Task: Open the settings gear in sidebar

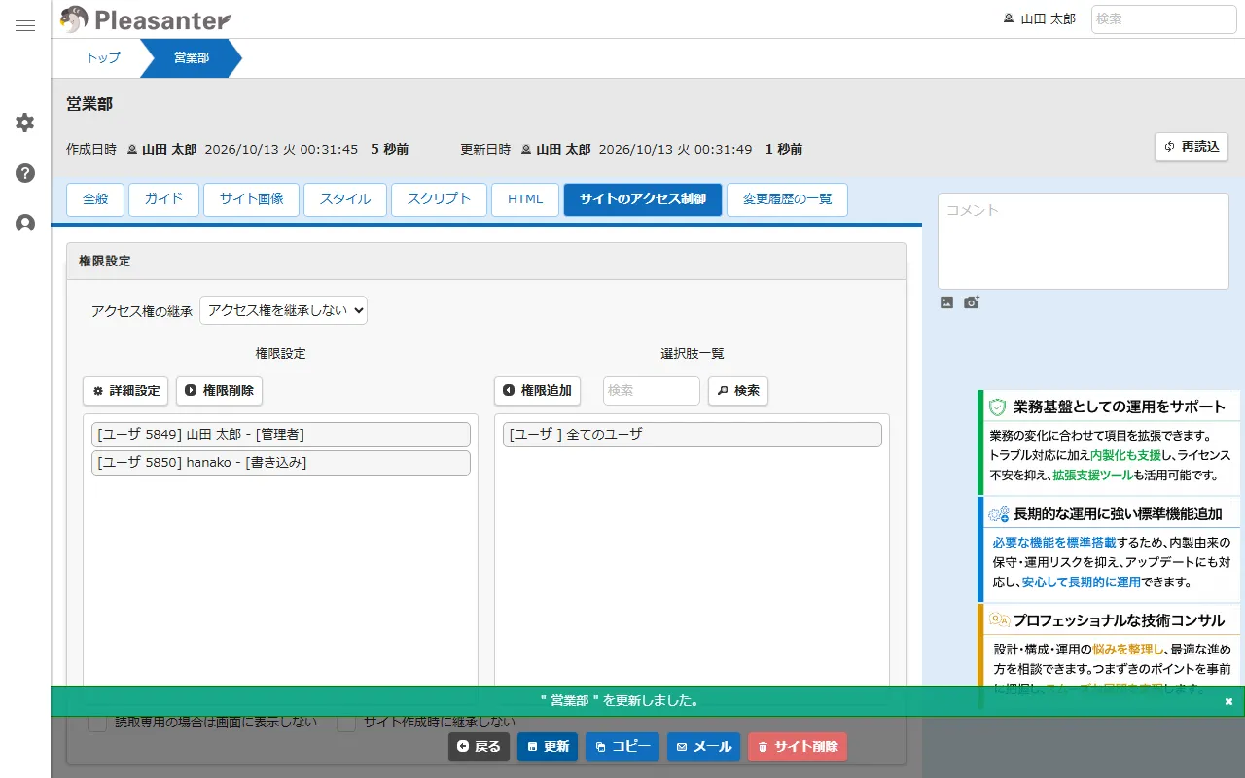Action: click(x=25, y=123)
